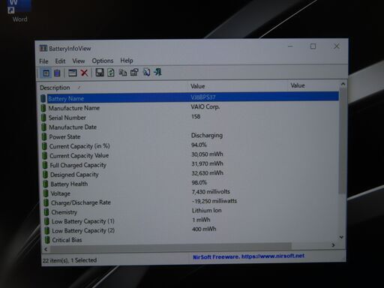Open the File menu
The height and width of the screenshot is (288, 384).
pyautogui.click(x=43, y=61)
